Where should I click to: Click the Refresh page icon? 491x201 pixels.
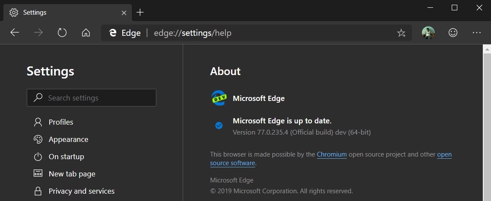[62, 32]
